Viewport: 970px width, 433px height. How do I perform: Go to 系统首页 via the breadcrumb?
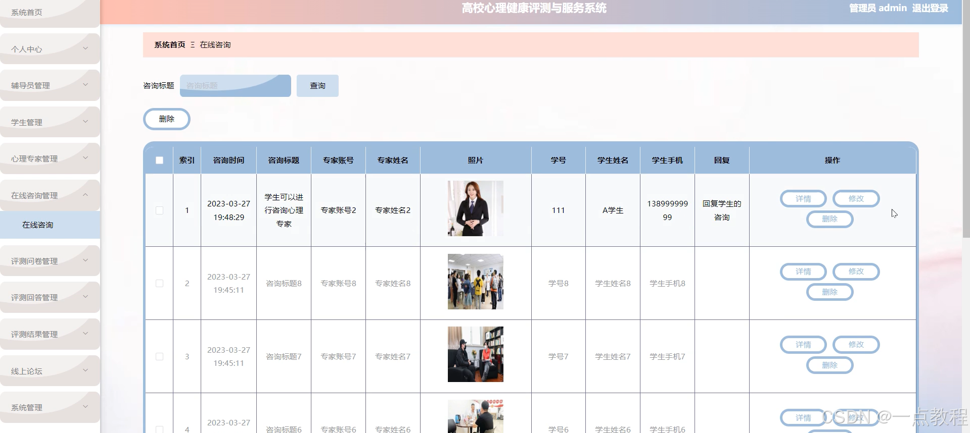coord(170,45)
